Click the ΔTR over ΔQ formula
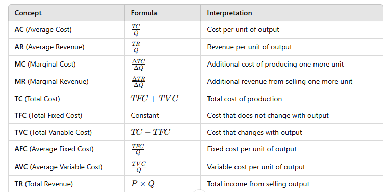392x192 pixels. click(139, 82)
